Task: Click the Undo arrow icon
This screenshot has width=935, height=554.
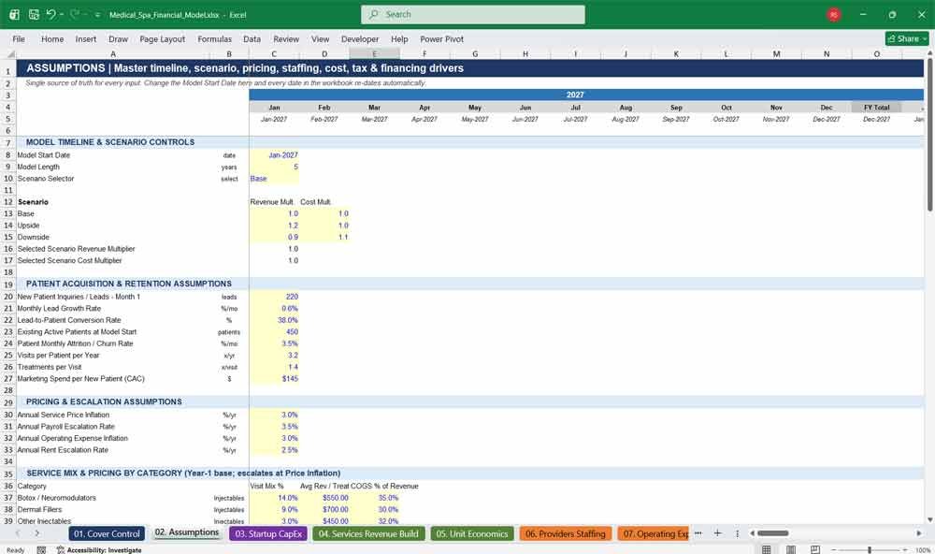Action: 51,14
